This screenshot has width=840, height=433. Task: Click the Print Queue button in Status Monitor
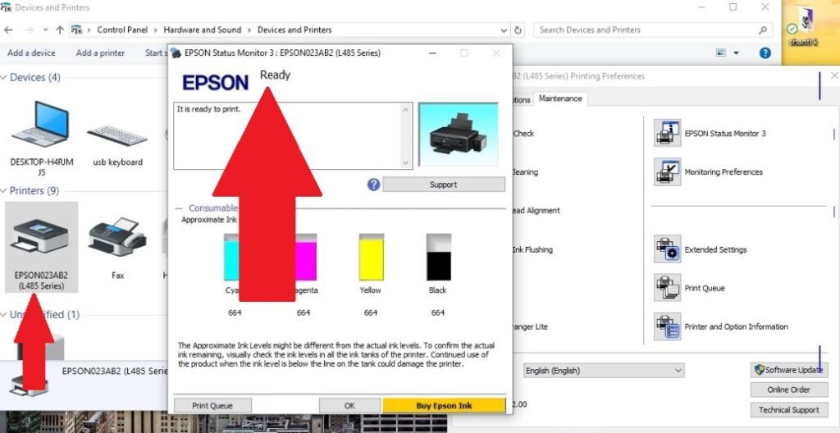(x=212, y=406)
